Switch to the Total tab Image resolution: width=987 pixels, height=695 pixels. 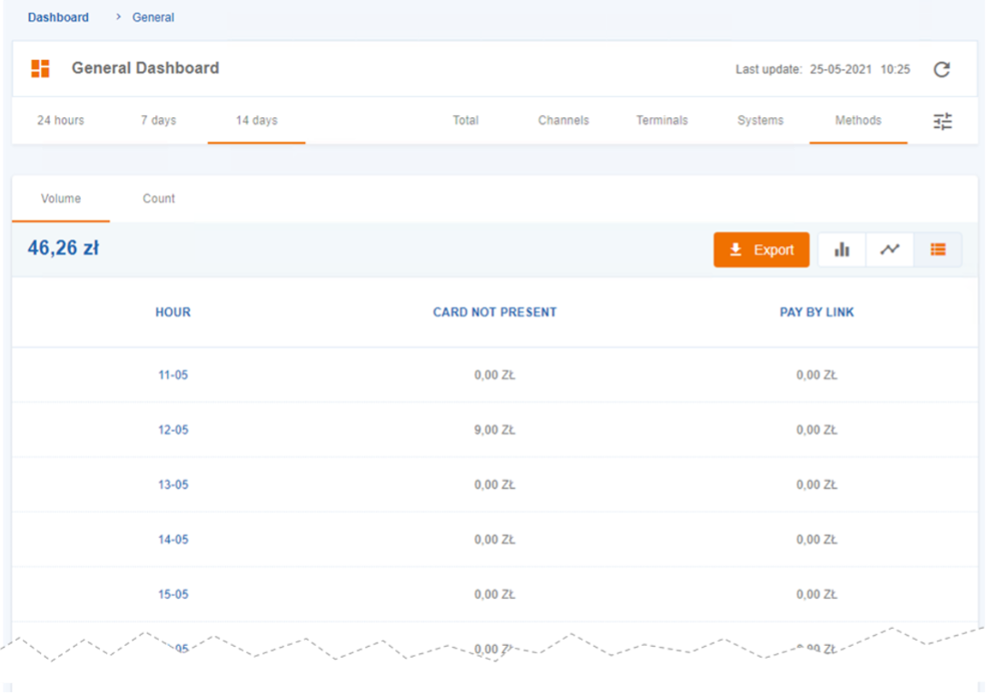click(465, 121)
